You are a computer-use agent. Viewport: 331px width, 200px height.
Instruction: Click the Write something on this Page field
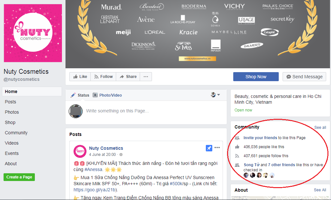152,111
